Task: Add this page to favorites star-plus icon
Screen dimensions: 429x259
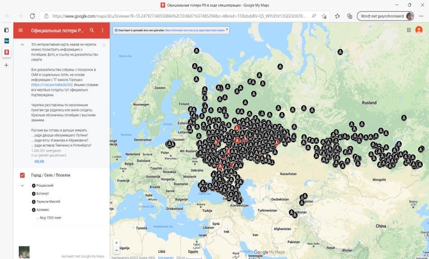Action: (x=324, y=16)
